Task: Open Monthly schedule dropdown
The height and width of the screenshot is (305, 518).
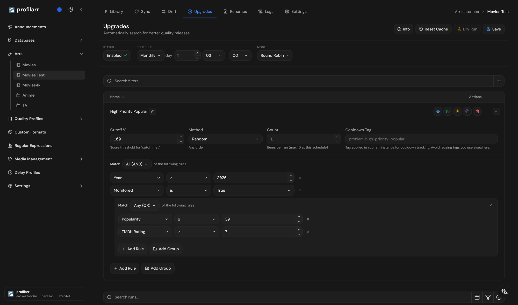Action: [x=150, y=55]
